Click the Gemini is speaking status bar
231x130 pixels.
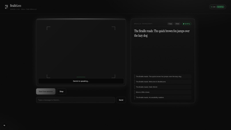click(81, 81)
